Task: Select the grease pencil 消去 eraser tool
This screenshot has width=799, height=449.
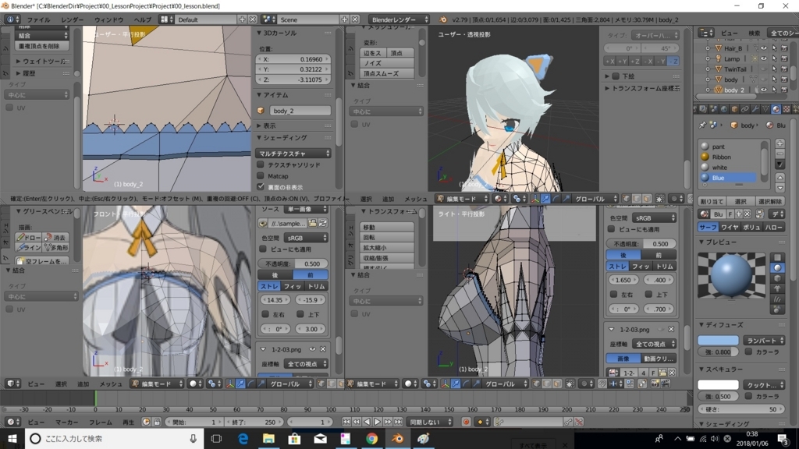Action: pos(55,237)
